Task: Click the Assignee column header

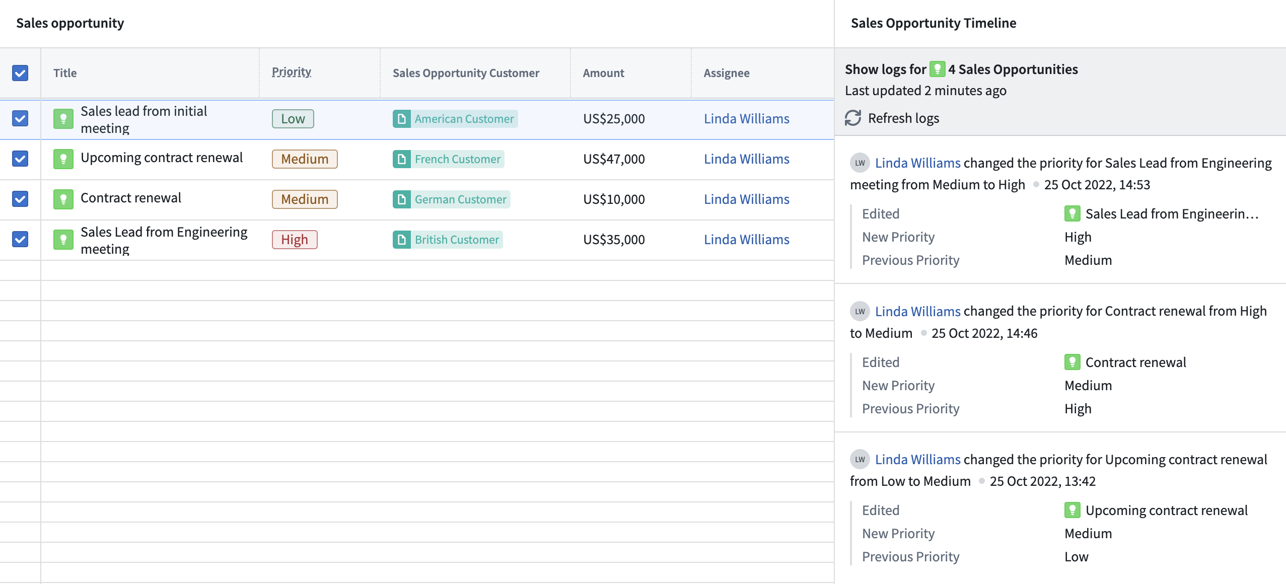Action: click(x=727, y=73)
